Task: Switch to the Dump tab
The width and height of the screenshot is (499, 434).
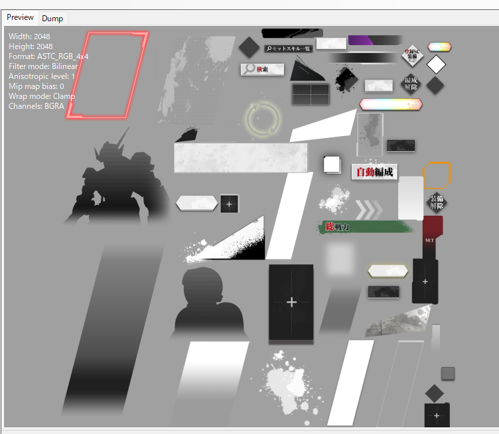Action: pyautogui.click(x=52, y=18)
